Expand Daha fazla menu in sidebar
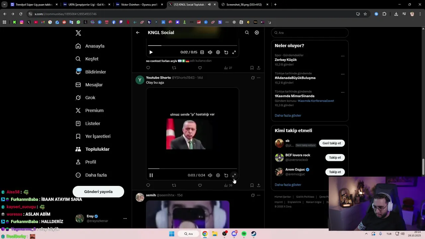 91,175
